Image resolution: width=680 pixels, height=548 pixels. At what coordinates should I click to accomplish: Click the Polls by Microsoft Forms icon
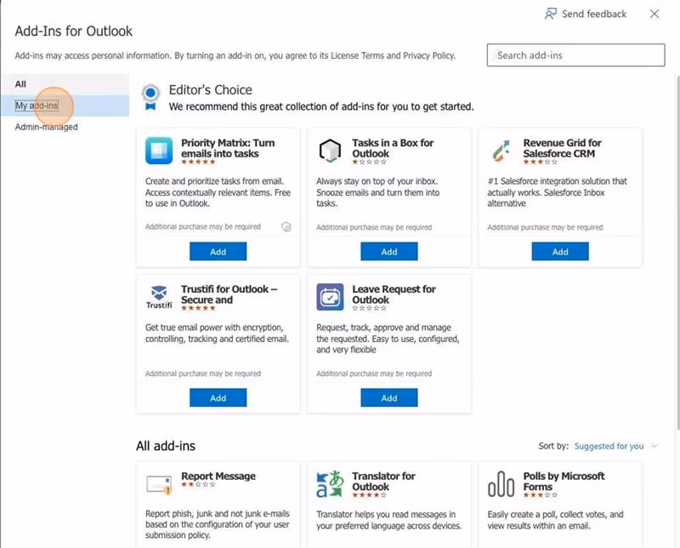pos(501,484)
